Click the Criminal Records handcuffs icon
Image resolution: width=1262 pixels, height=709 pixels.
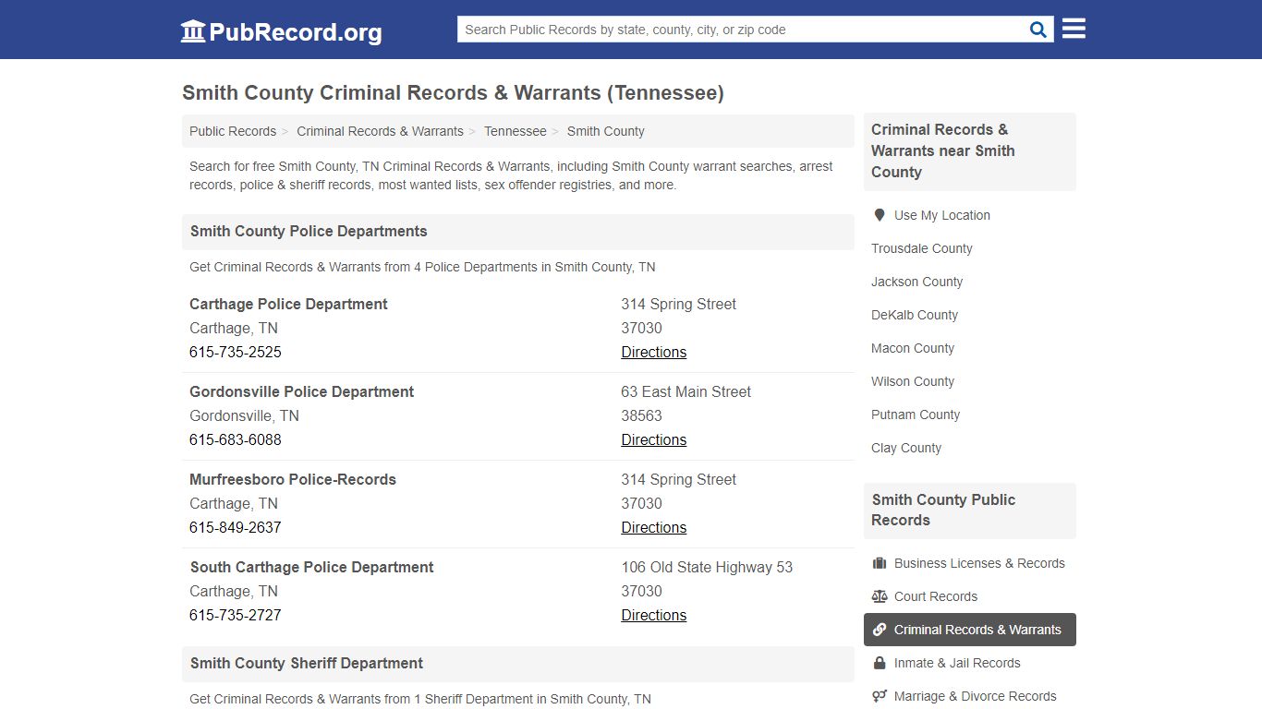[x=880, y=630]
